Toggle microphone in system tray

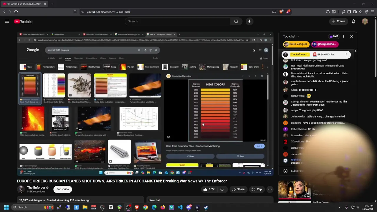pyautogui.click(x=346, y=207)
